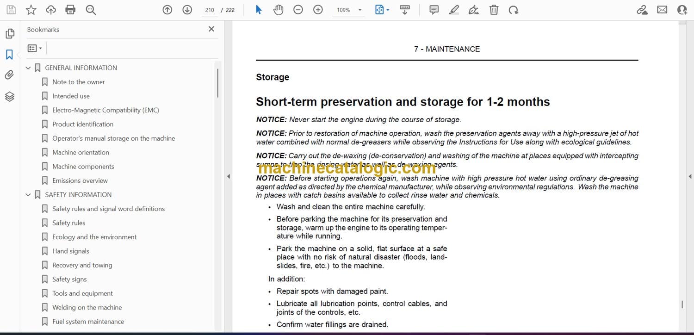This screenshot has width=694, height=335.
Task: Toggle the Layers panel
Action: click(10, 96)
